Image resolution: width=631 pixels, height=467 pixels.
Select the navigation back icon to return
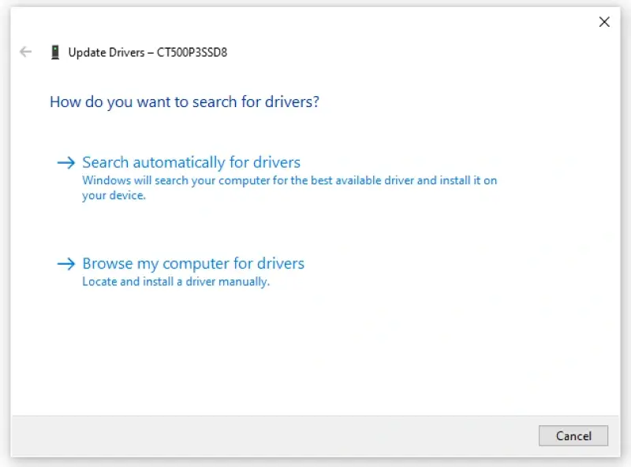[x=24, y=52]
